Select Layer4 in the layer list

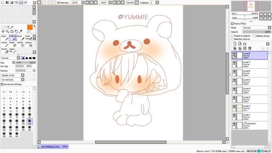250,90
